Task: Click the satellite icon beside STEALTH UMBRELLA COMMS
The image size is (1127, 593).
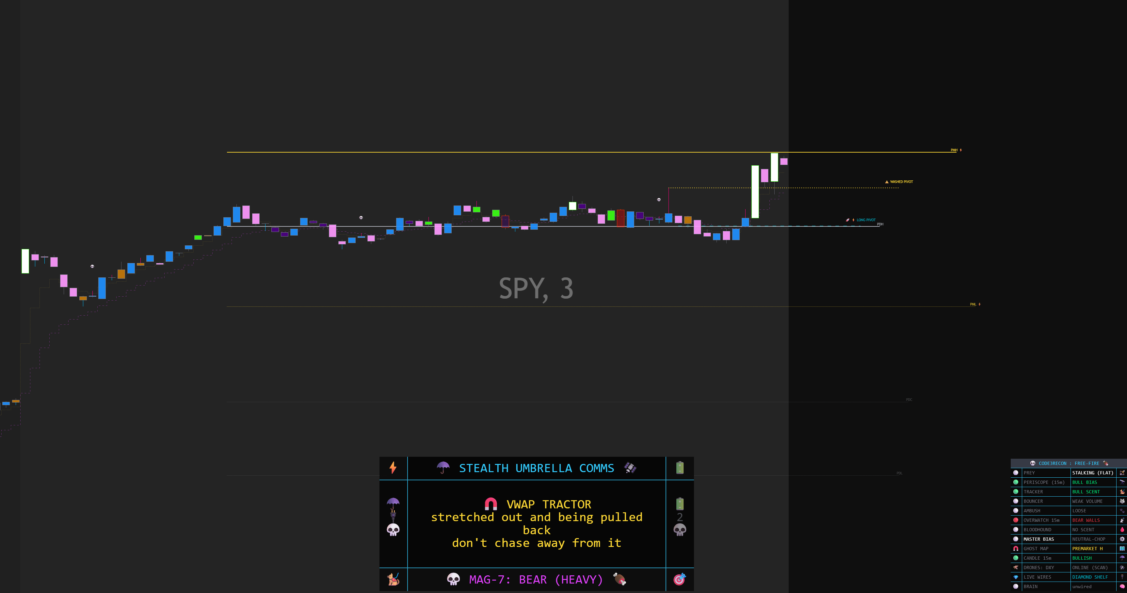Action: [630, 468]
